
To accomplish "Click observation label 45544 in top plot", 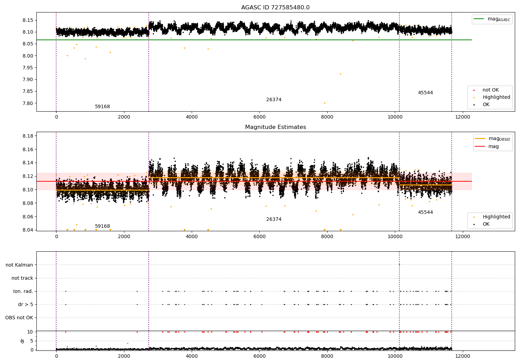I will pyautogui.click(x=425, y=93).
